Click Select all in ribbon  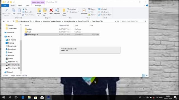pos(103,9)
